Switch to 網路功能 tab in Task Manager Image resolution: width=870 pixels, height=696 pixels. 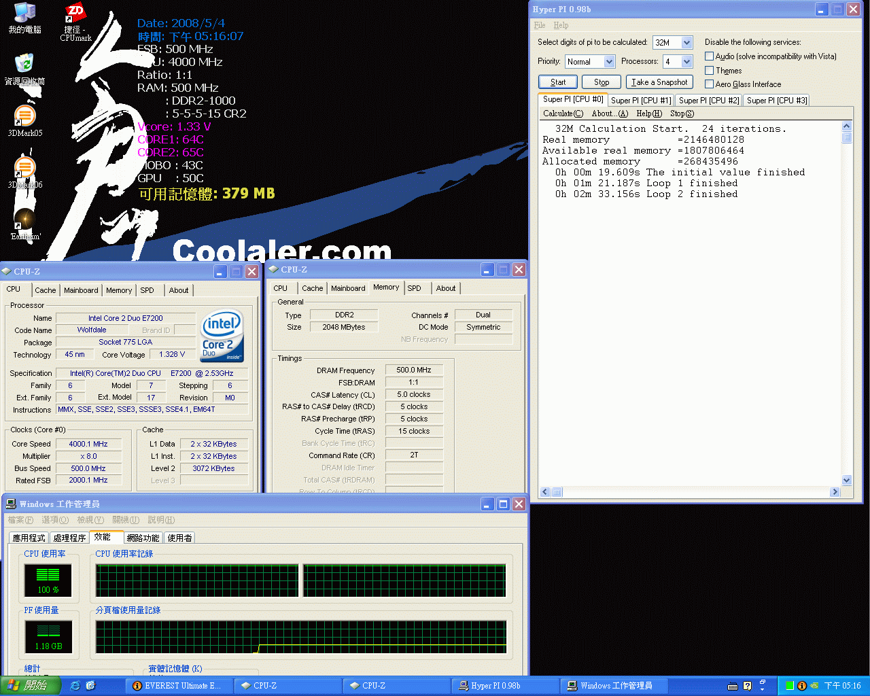pos(143,538)
